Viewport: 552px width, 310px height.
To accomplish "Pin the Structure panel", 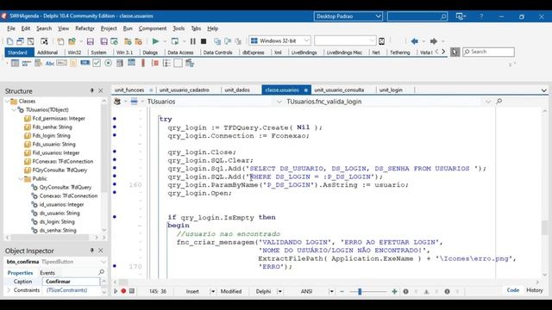I will pyautogui.click(x=92, y=90).
